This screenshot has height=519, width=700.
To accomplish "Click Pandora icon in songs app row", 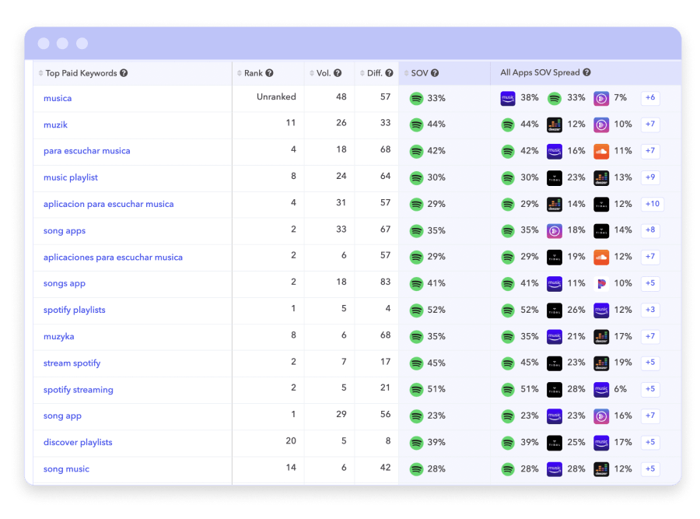I will point(601,283).
